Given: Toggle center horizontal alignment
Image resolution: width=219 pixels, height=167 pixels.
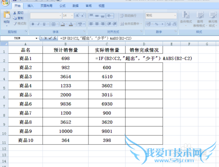Looking at the screenshot, I should pyautogui.click(x=97, y=24).
